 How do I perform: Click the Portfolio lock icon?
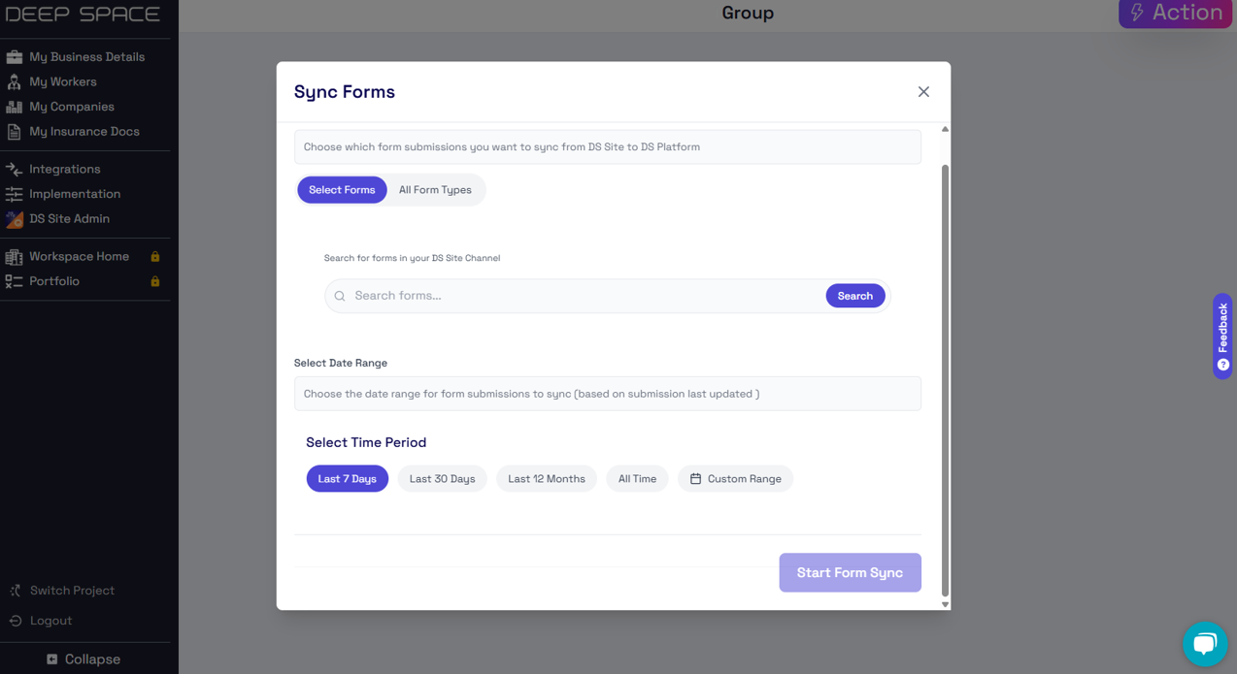pyautogui.click(x=154, y=281)
